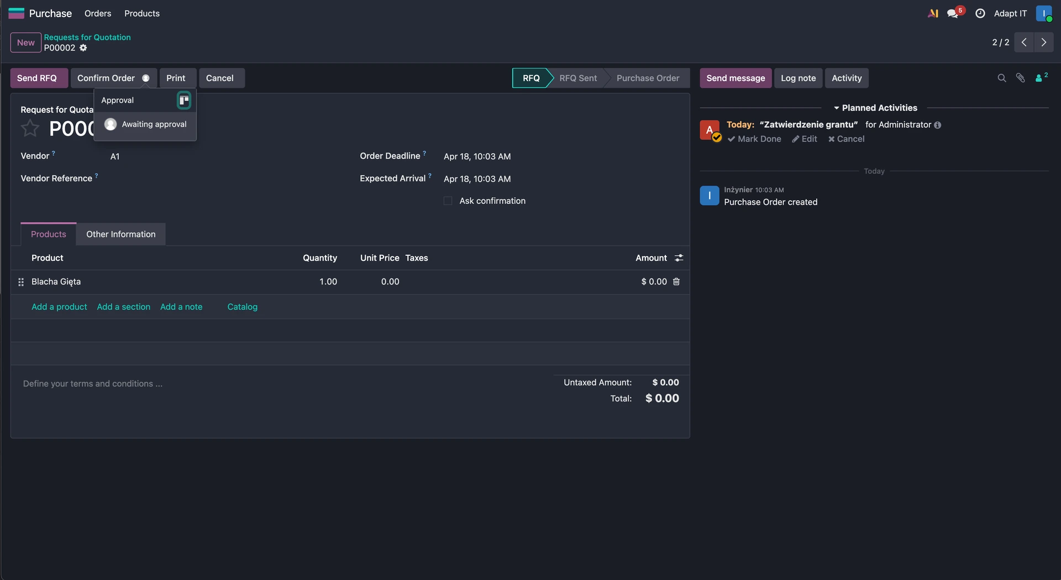
Task: Enable the Ask confirmation checkbox
Action: tap(448, 201)
